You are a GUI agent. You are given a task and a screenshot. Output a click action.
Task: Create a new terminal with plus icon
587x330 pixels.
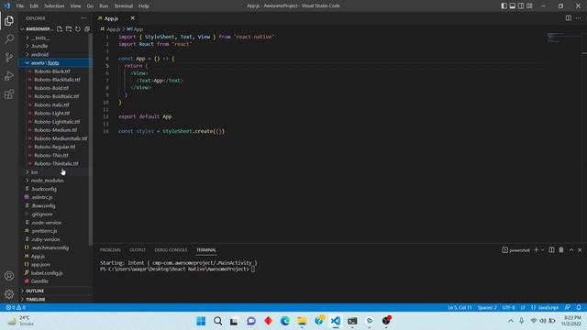point(536,250)
